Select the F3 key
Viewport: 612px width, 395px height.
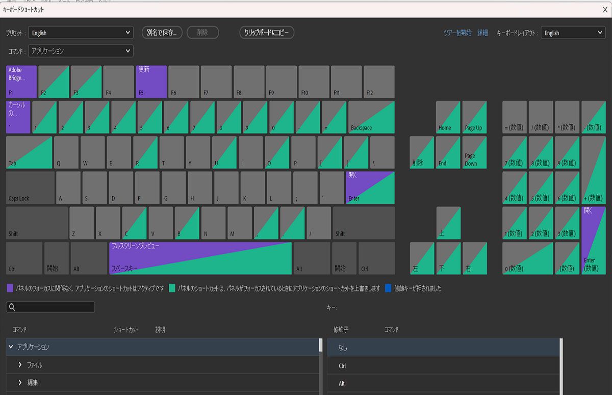[86, 82]
